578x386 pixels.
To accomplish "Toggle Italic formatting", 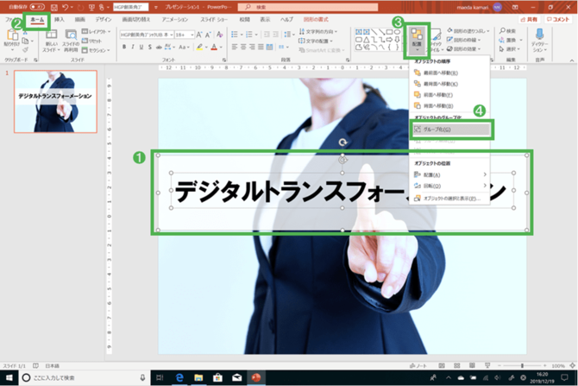I will pos(133,47).
